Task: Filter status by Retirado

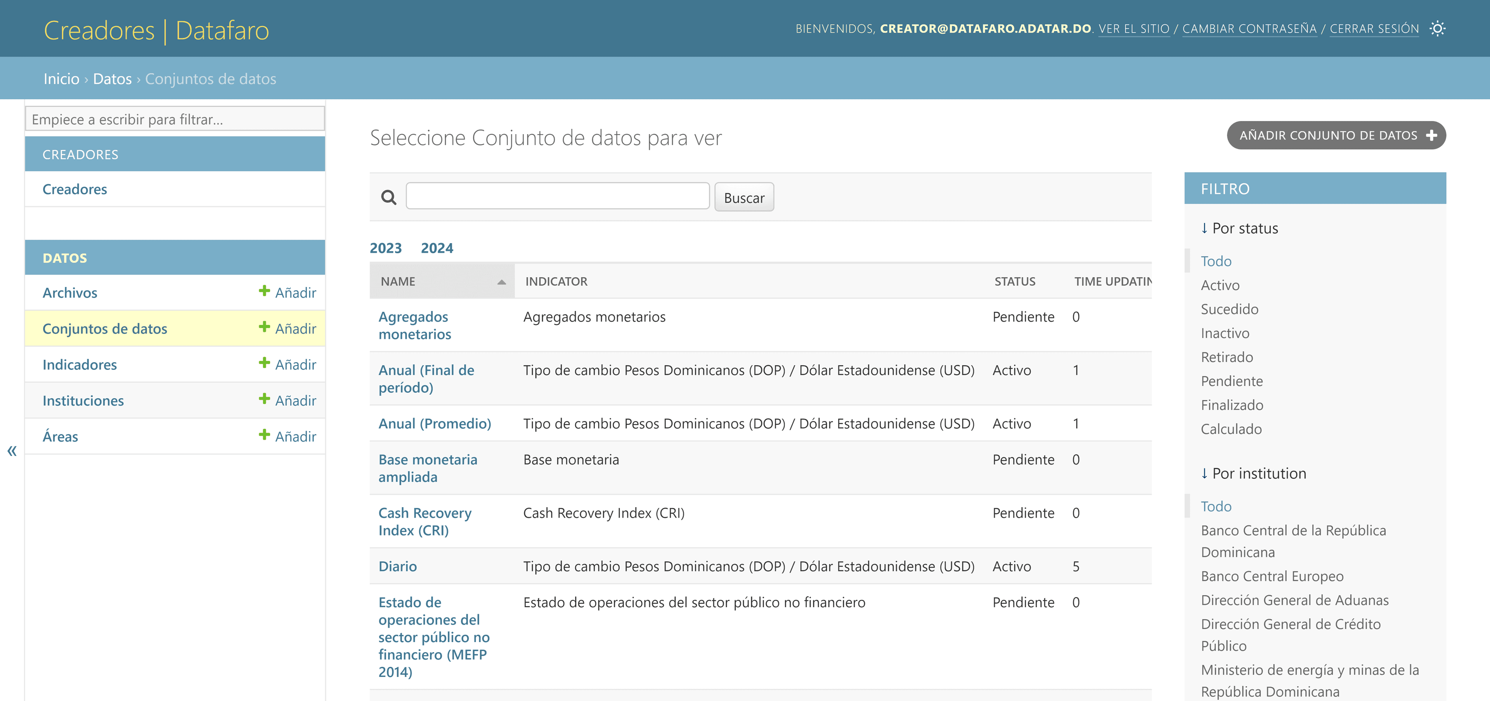Action: (x=1227, y=357)
